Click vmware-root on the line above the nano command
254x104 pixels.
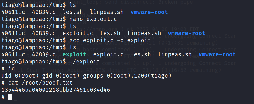click(x=149, y=12)
